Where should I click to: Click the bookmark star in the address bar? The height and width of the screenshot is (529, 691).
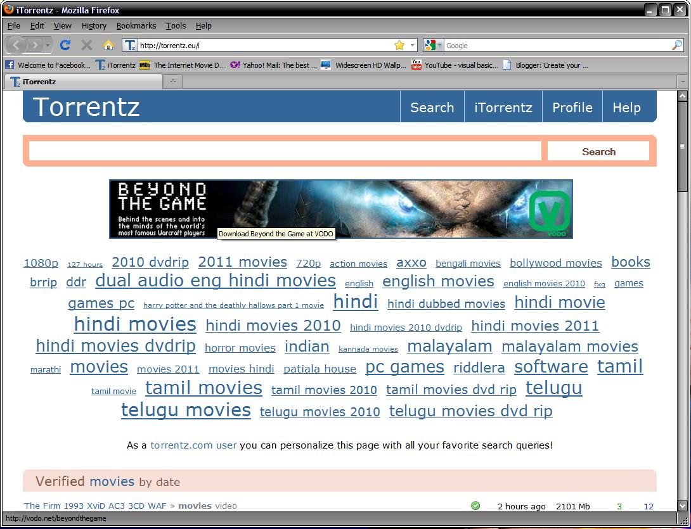click(x=399, y=45)
